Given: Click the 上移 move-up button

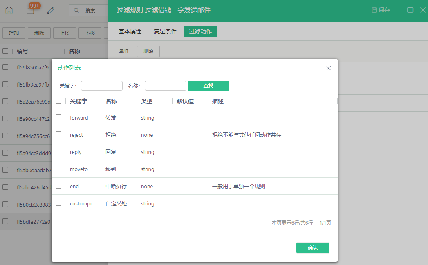Looking at the screenshot, I should (65, 33).
